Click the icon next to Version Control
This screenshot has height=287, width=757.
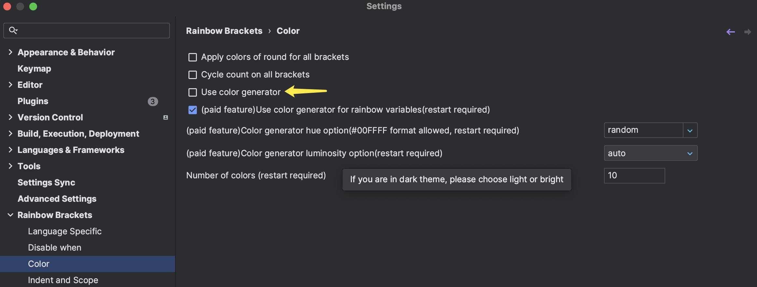tap(166, 117)
